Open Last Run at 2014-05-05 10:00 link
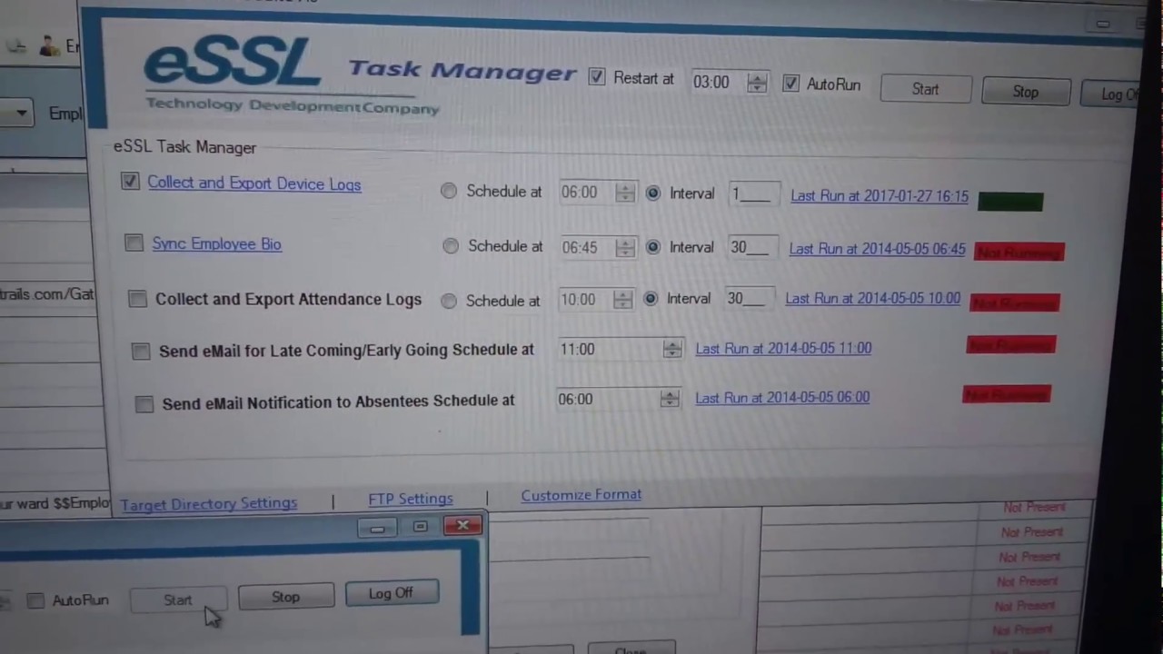The width and height of the screenshot is (1163, 654). point(873,298)
